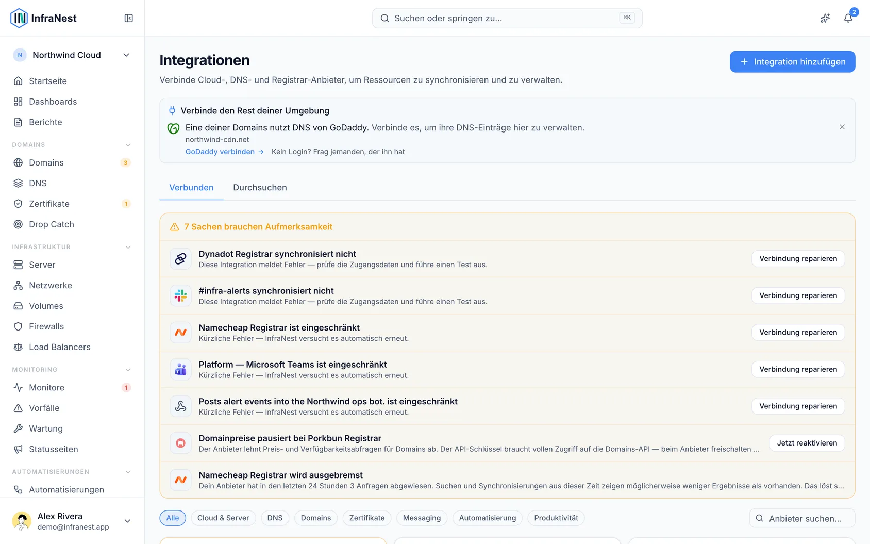Open the DNS sidebar entry
Viewport: 870px width, 544px height.
click(72, 183)
